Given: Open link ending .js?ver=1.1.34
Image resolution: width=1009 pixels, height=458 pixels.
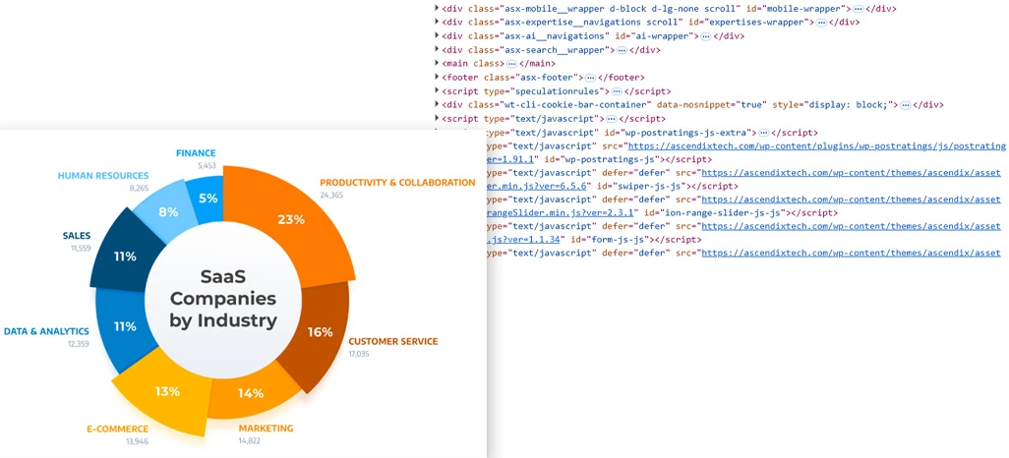Looking at the screenshot, I should click(524, 239).
